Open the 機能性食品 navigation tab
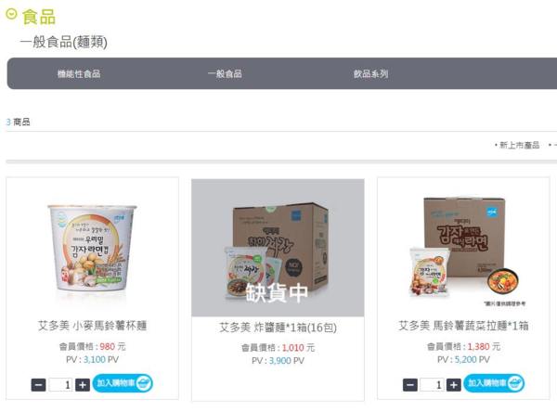 [x=79, y=74]
